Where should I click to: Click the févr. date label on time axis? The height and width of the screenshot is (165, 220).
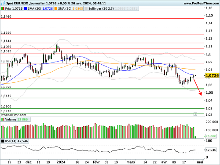pos(97,162)
